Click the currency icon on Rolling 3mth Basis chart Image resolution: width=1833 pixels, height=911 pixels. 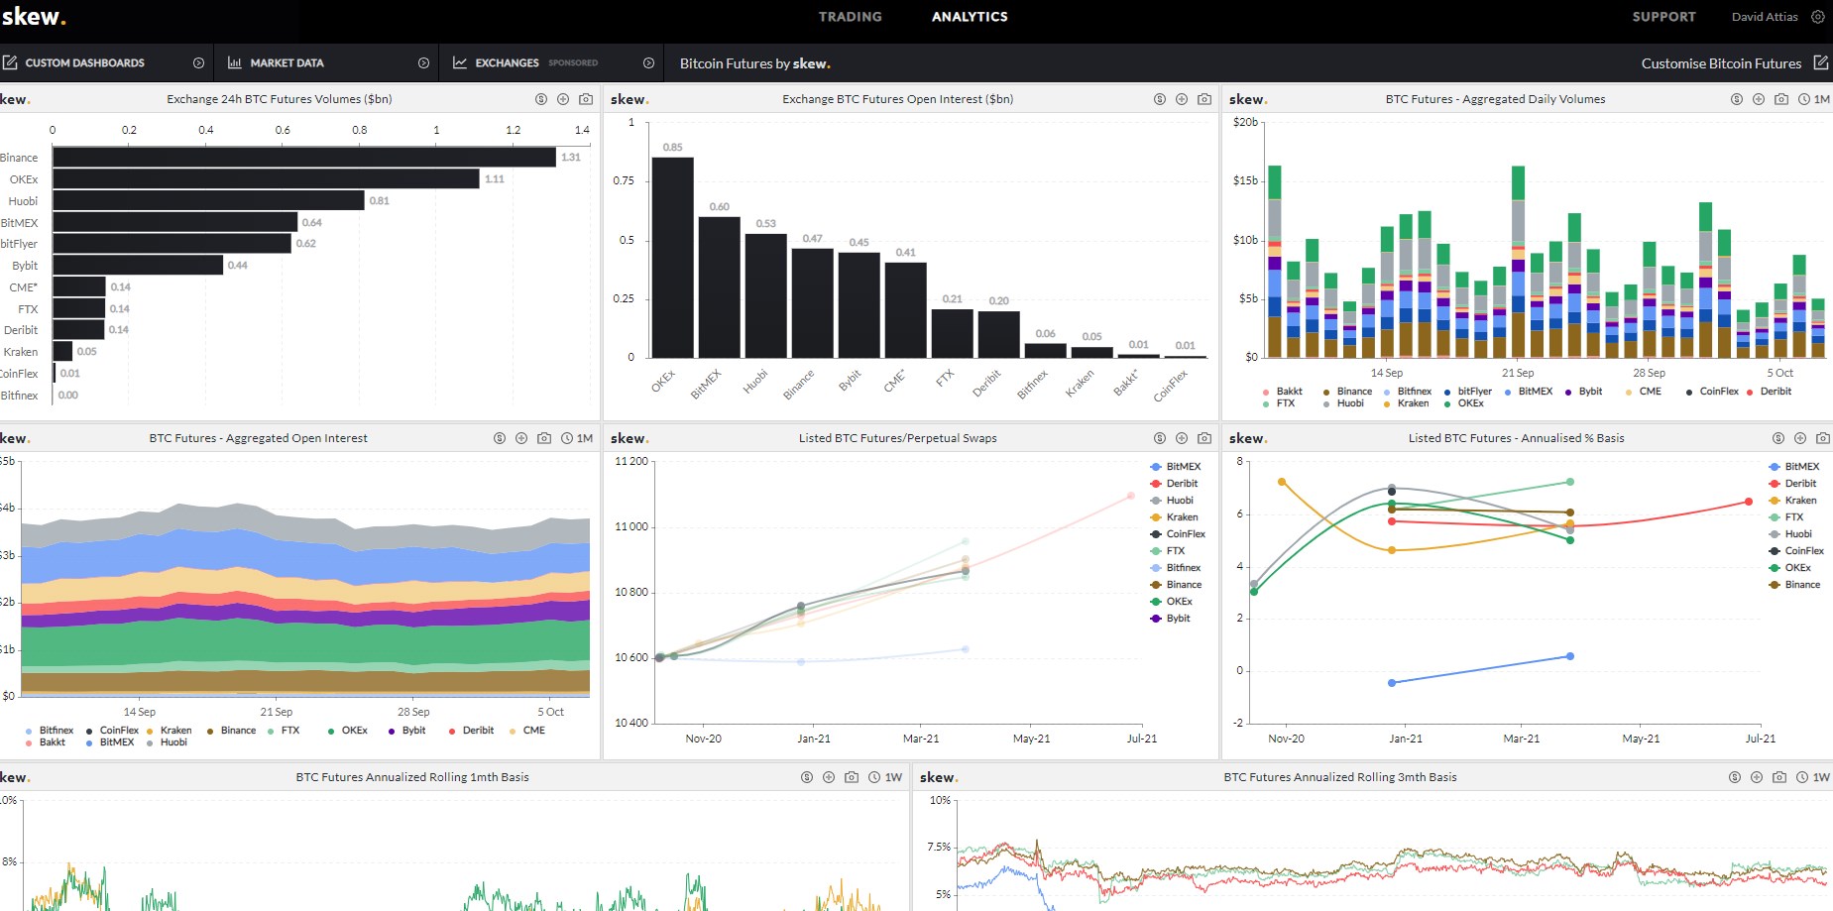click(1735, 777)
